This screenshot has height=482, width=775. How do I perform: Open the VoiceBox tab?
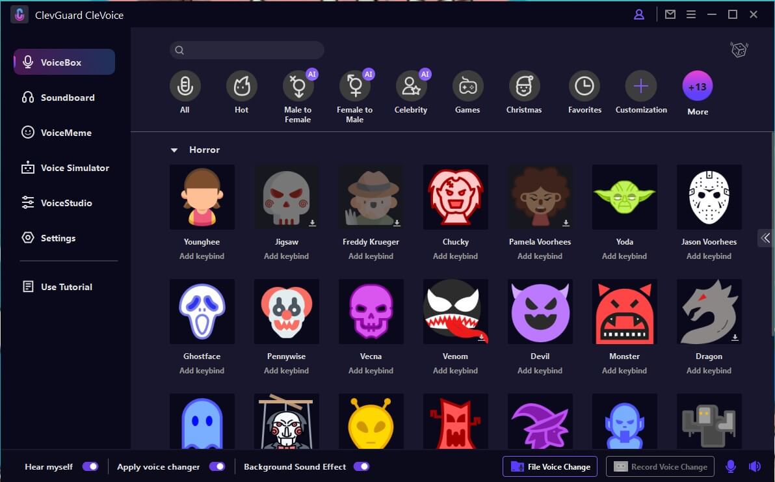pos(64,62)
